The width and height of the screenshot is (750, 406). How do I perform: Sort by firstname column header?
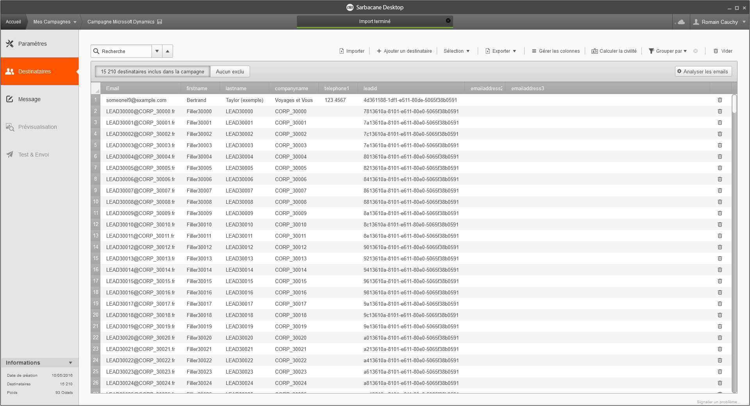200,88
